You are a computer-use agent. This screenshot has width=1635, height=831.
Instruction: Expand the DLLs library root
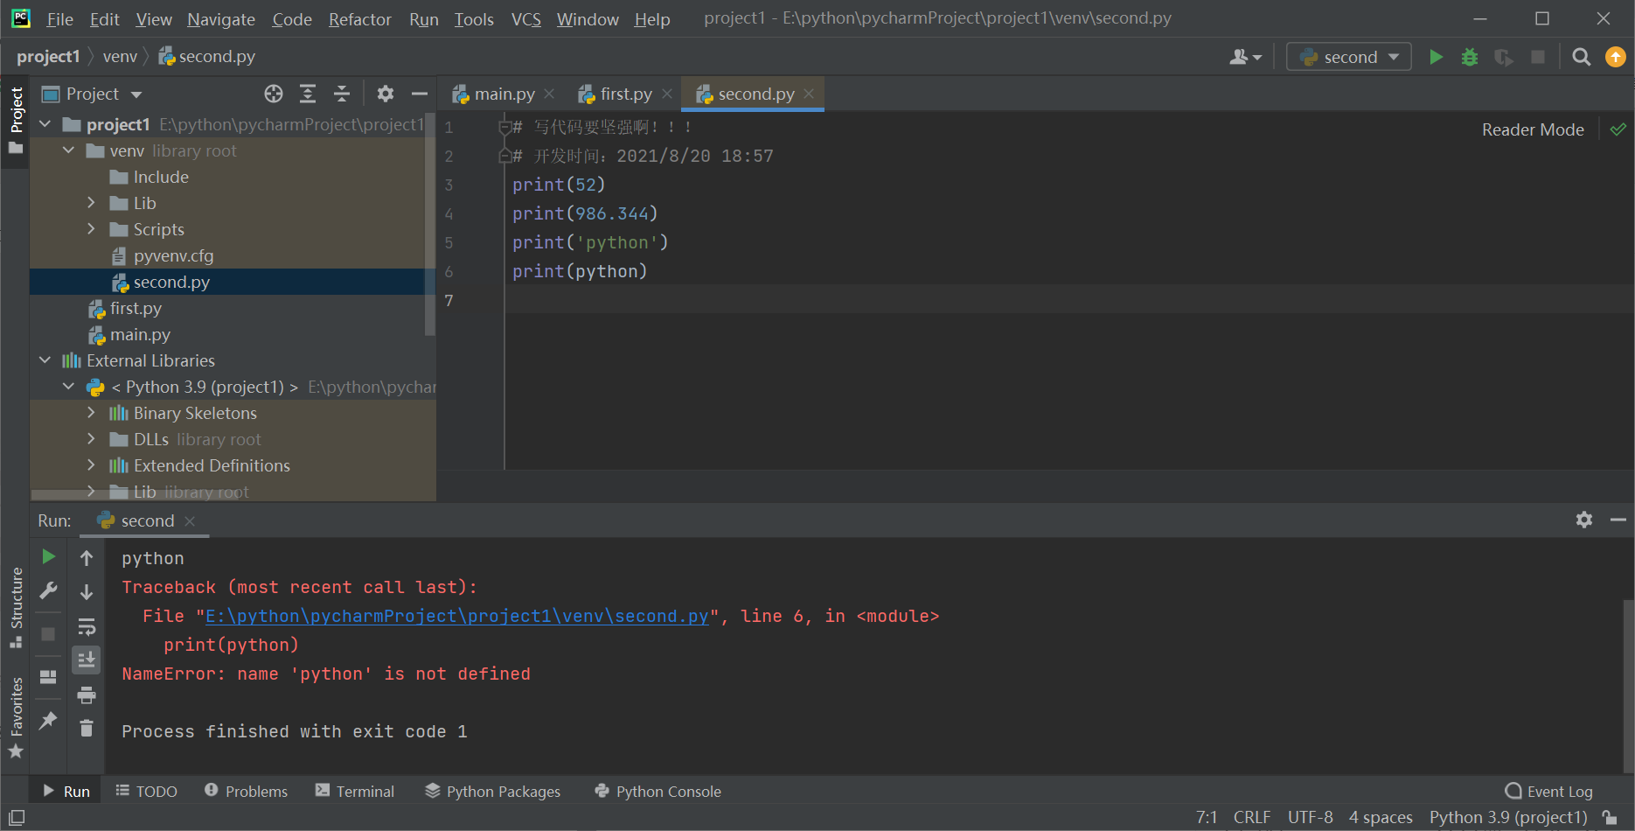click(92, 439)
